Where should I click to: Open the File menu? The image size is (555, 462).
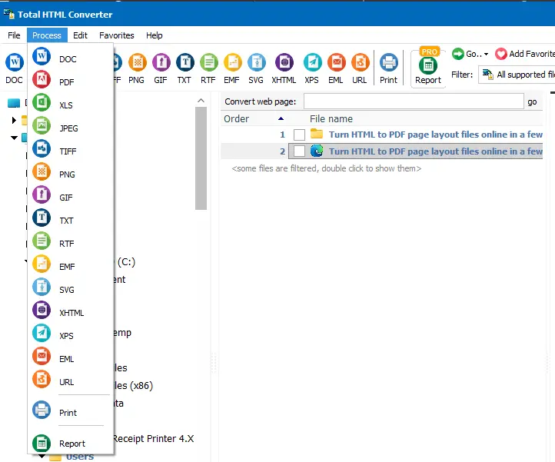pos(14,35)
